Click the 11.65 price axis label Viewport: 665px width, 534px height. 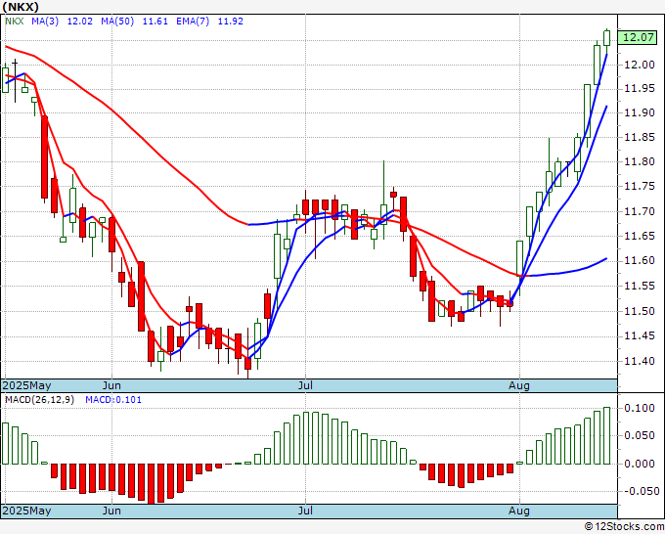[640, 236]
